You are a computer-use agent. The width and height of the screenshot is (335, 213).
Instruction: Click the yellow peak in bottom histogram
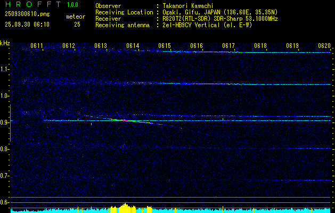[125, 207]
